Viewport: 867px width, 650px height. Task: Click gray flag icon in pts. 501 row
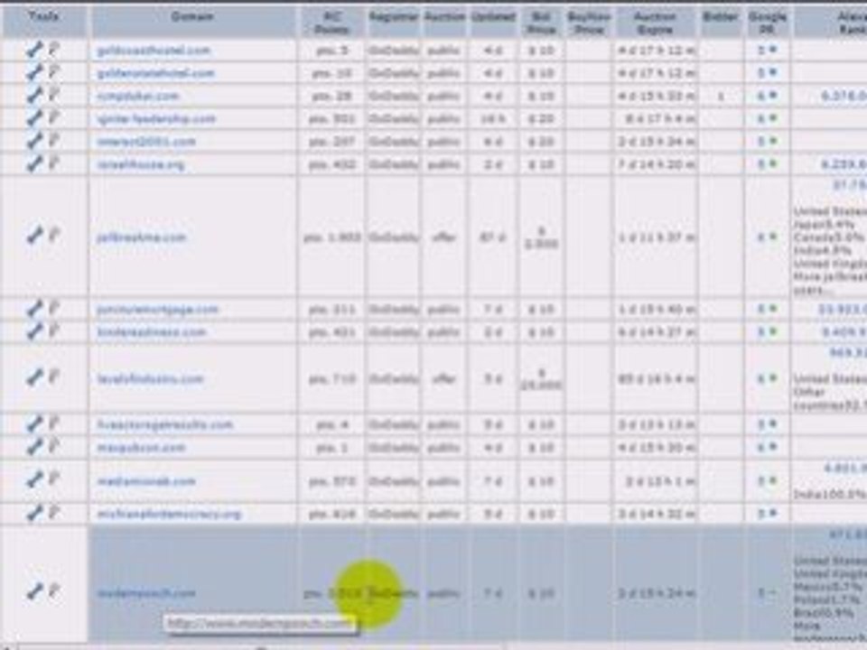click(53, 118)
